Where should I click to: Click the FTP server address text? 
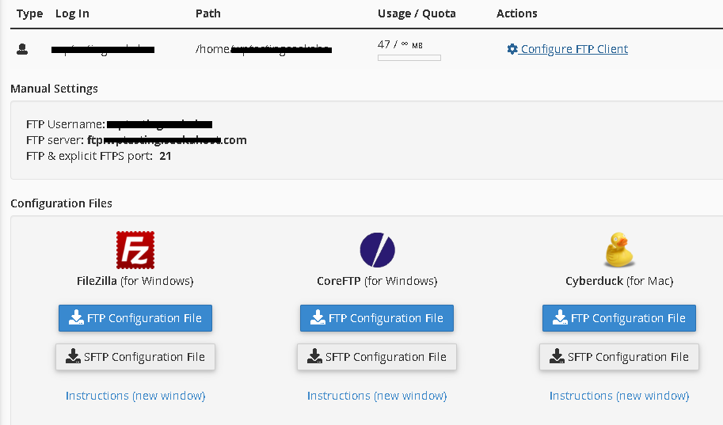[167, 140]
